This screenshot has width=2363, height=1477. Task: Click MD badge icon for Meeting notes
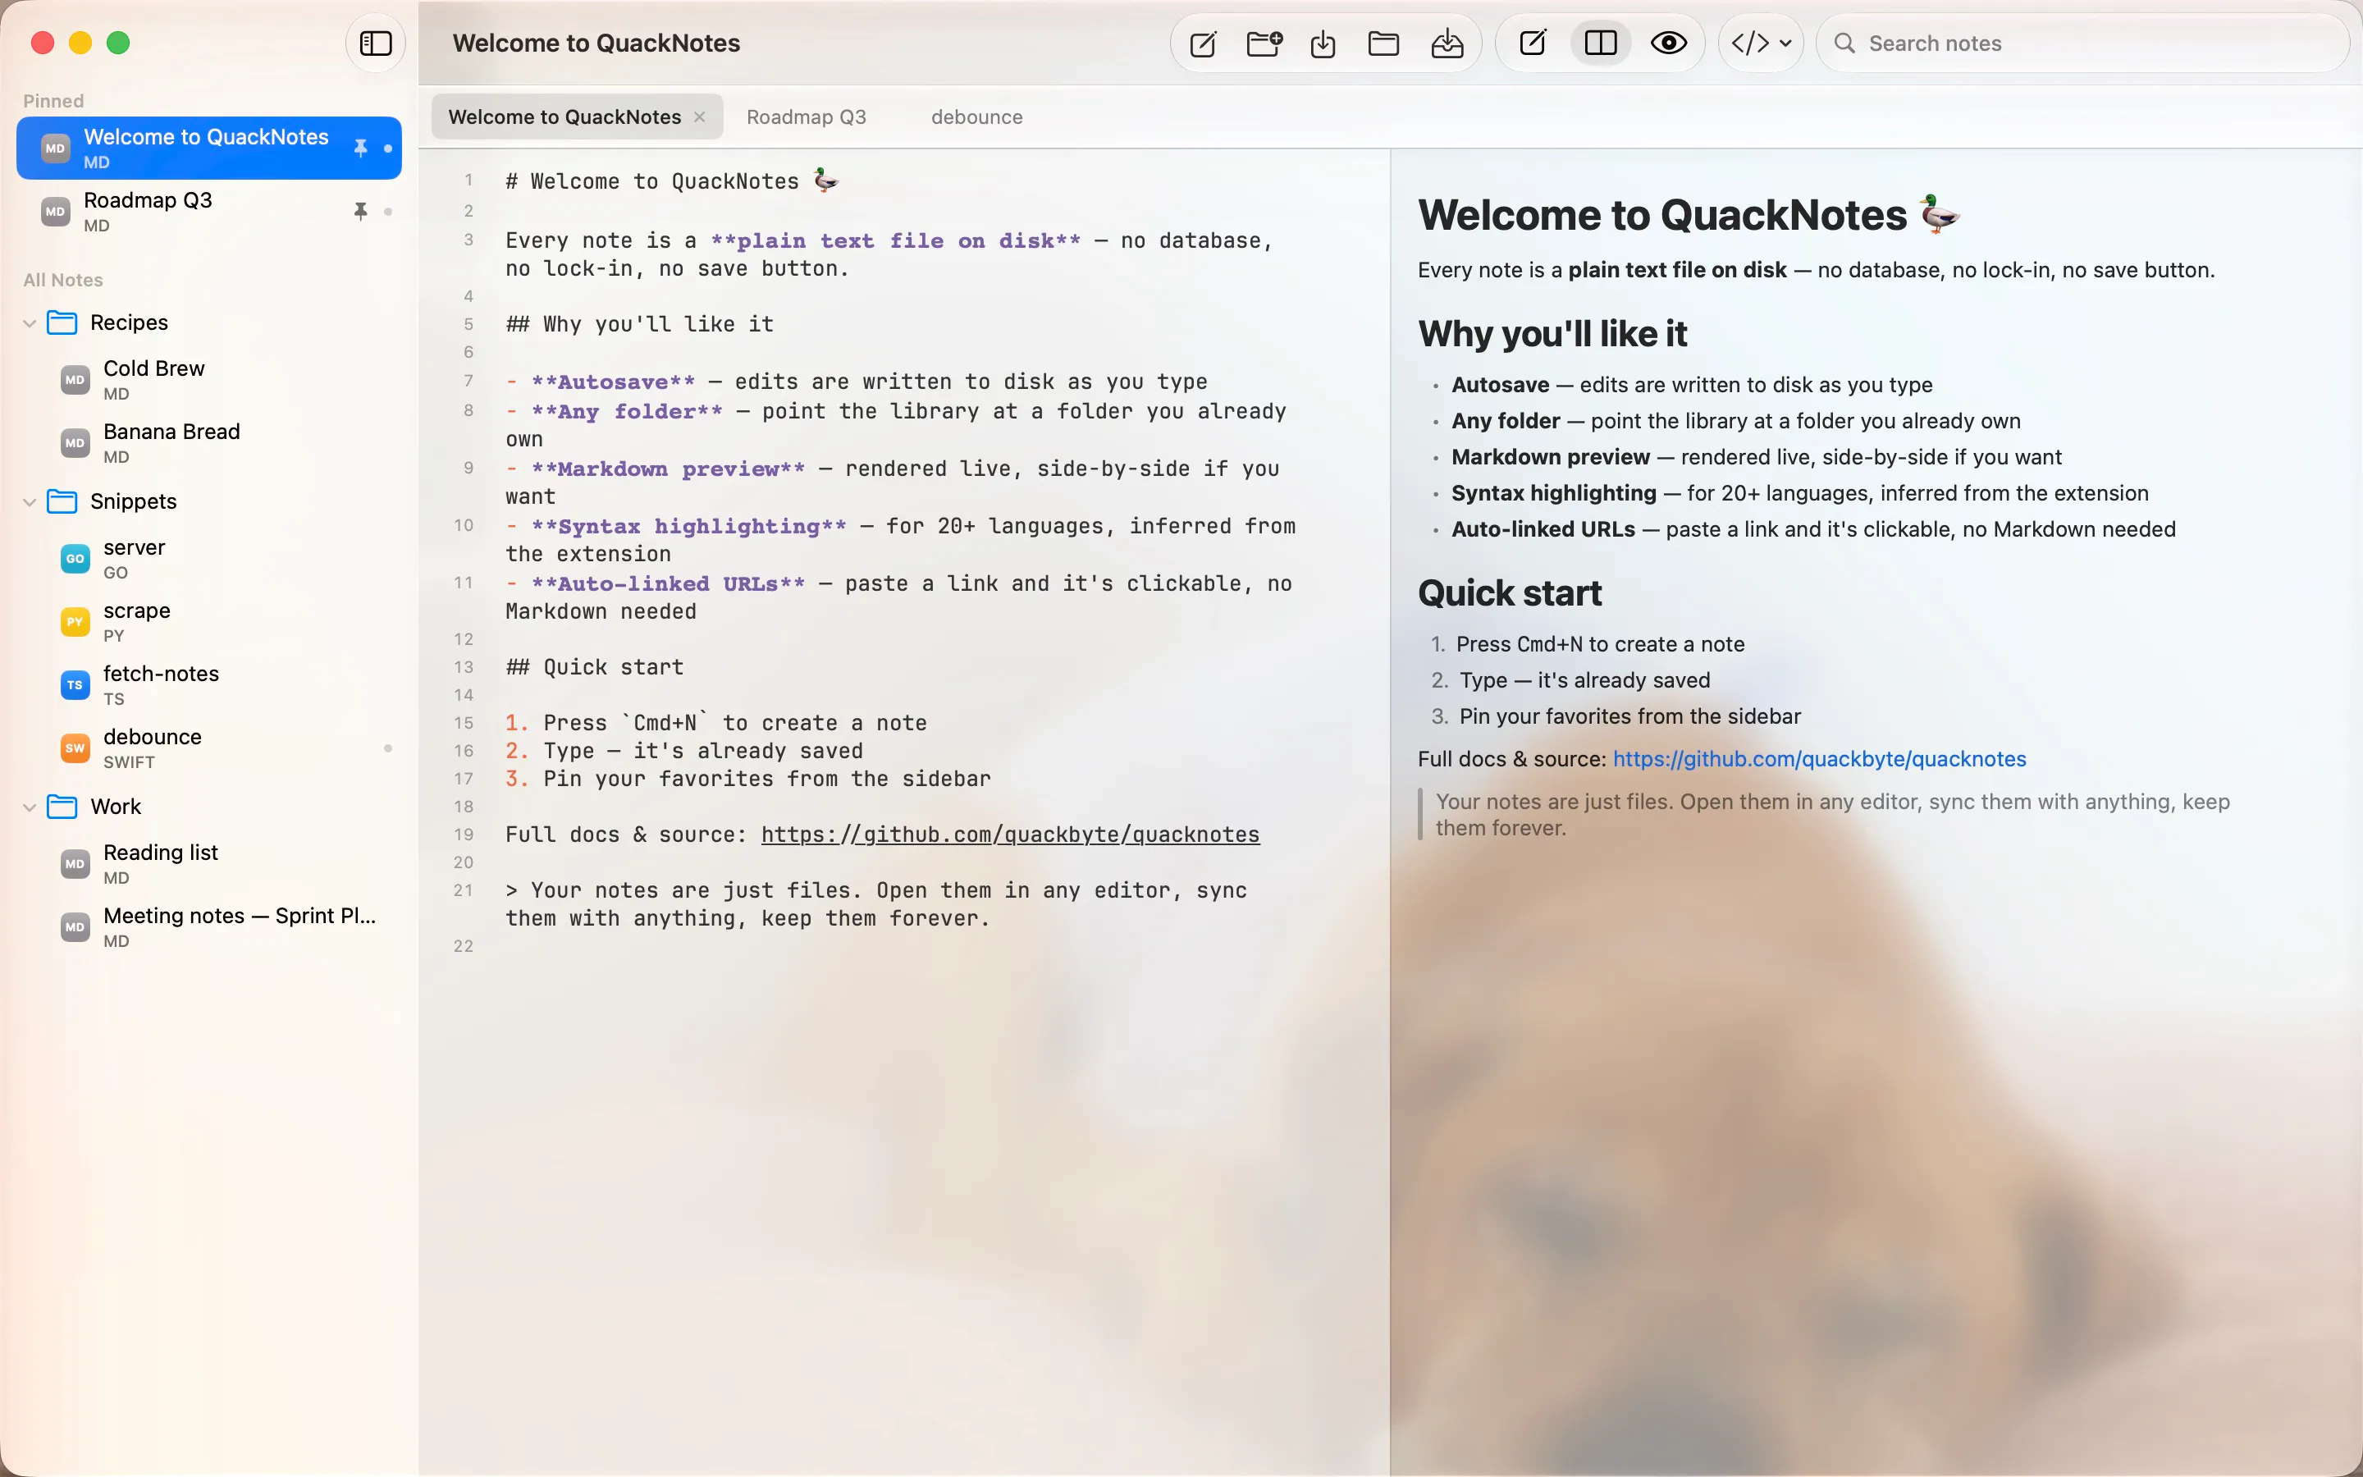(75, 927)
